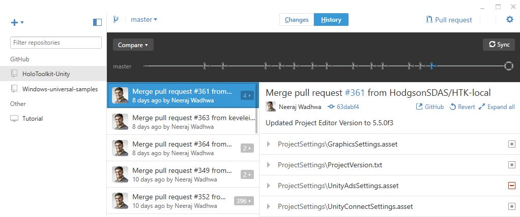Click the highlighted commit marker on timeline
Screen dimensions: 520x217
pyautogui.click(x=431, y=66)
